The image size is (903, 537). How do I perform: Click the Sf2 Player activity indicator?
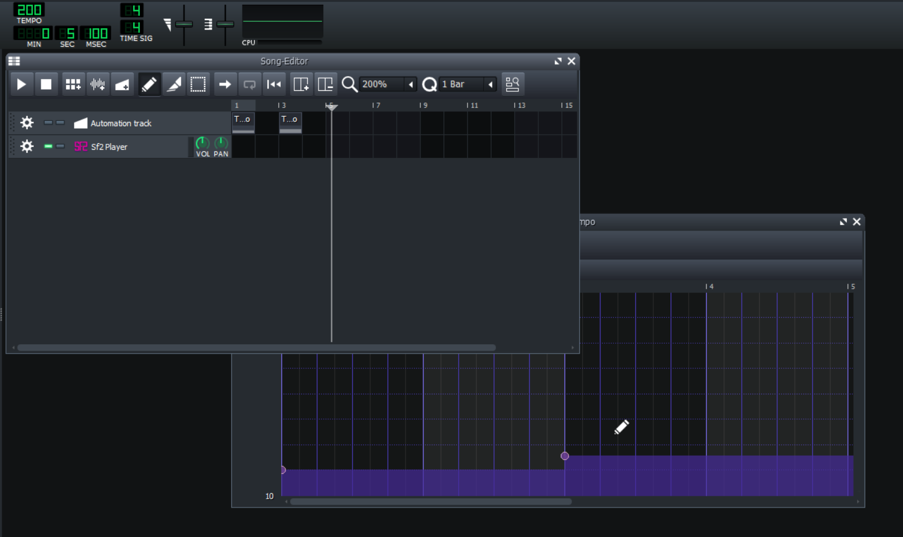pyautogui.click(x=191, y=147)
